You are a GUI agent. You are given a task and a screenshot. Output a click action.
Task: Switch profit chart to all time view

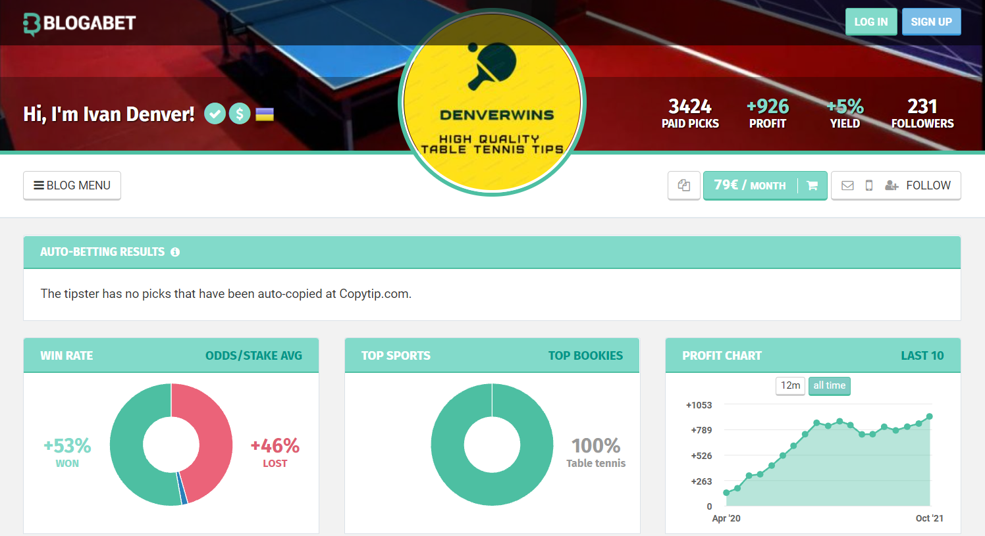(829, 385)
